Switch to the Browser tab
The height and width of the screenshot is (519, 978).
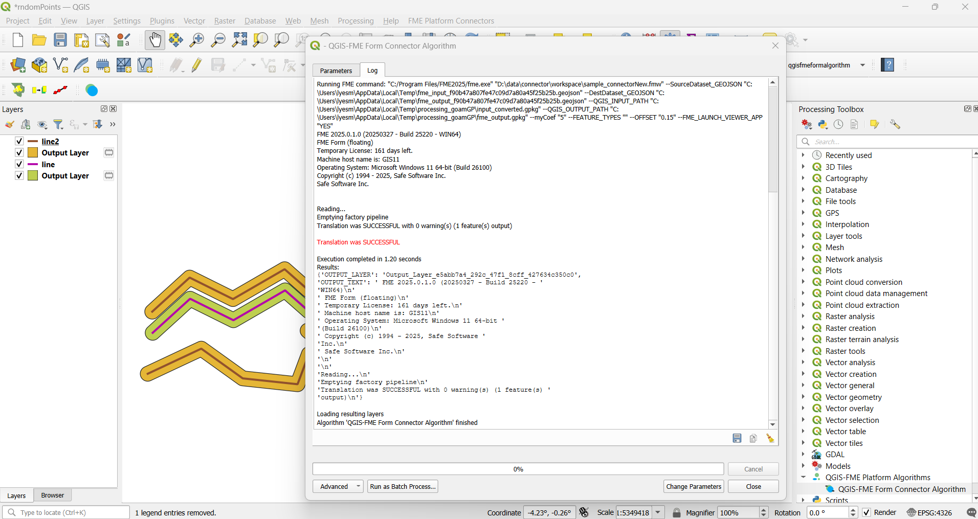[53, 495]
